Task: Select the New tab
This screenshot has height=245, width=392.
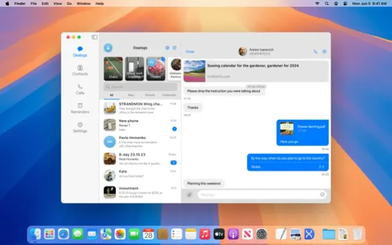Action: coord(130,95)
